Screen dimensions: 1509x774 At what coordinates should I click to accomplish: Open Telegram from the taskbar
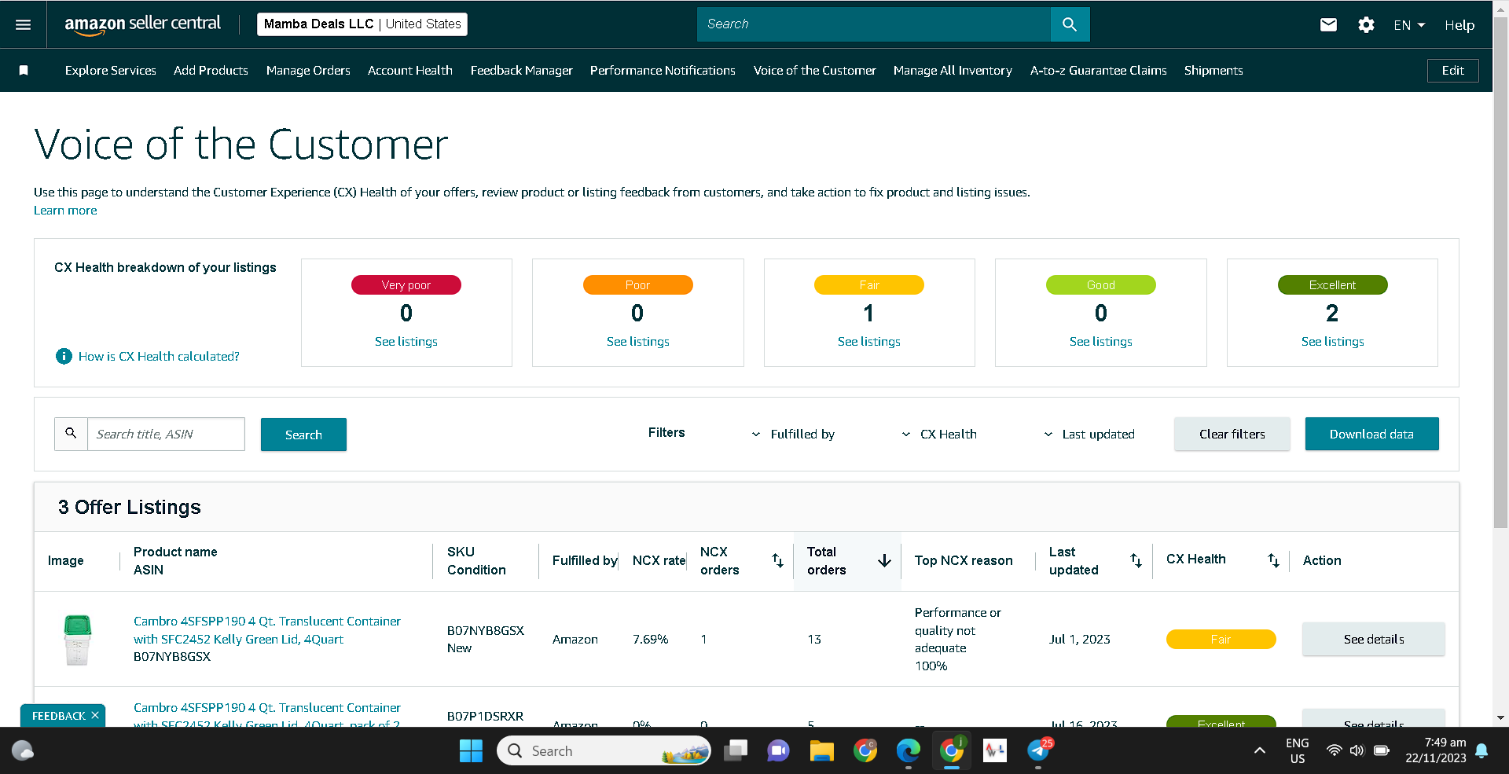(1038, 751)
